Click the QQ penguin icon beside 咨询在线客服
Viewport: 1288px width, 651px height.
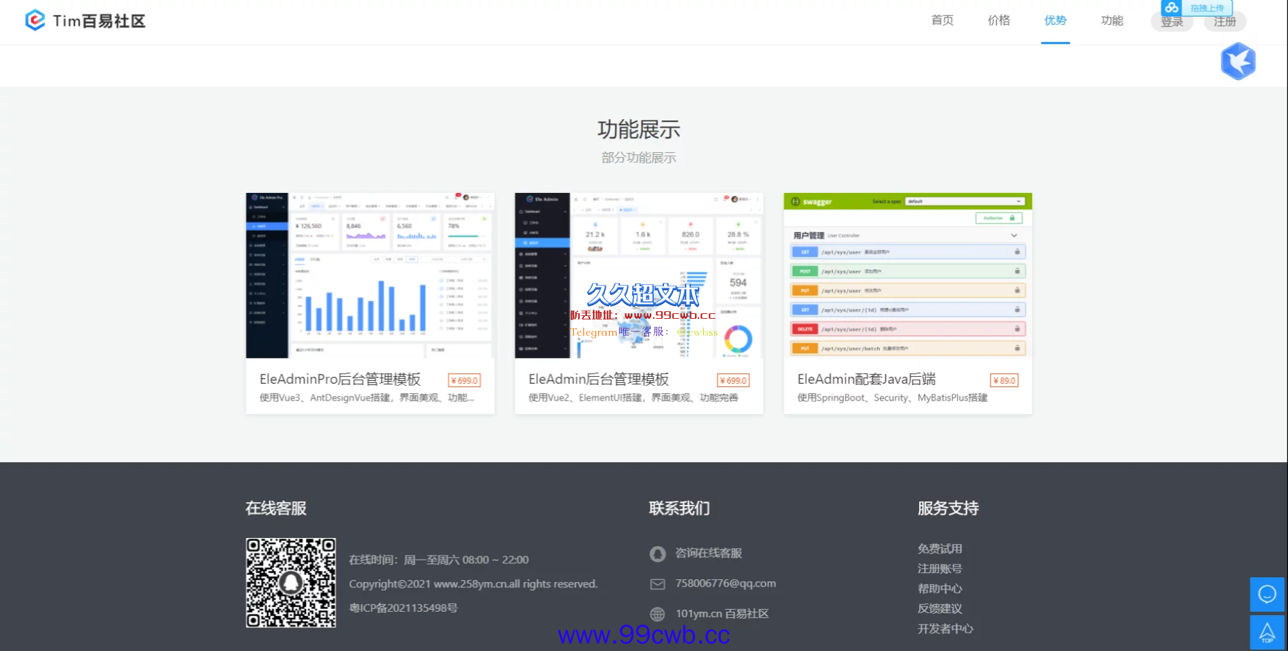pyautogui.click(x=657, y=554)
